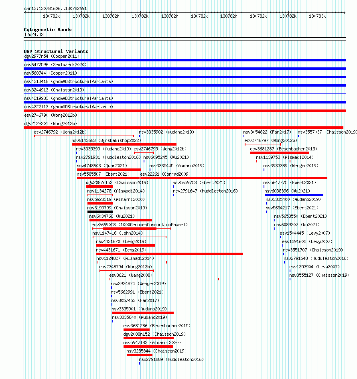357x379 pixels.
Task: Click the long red bar under nsv4431671
Action: tap(170, 254)
